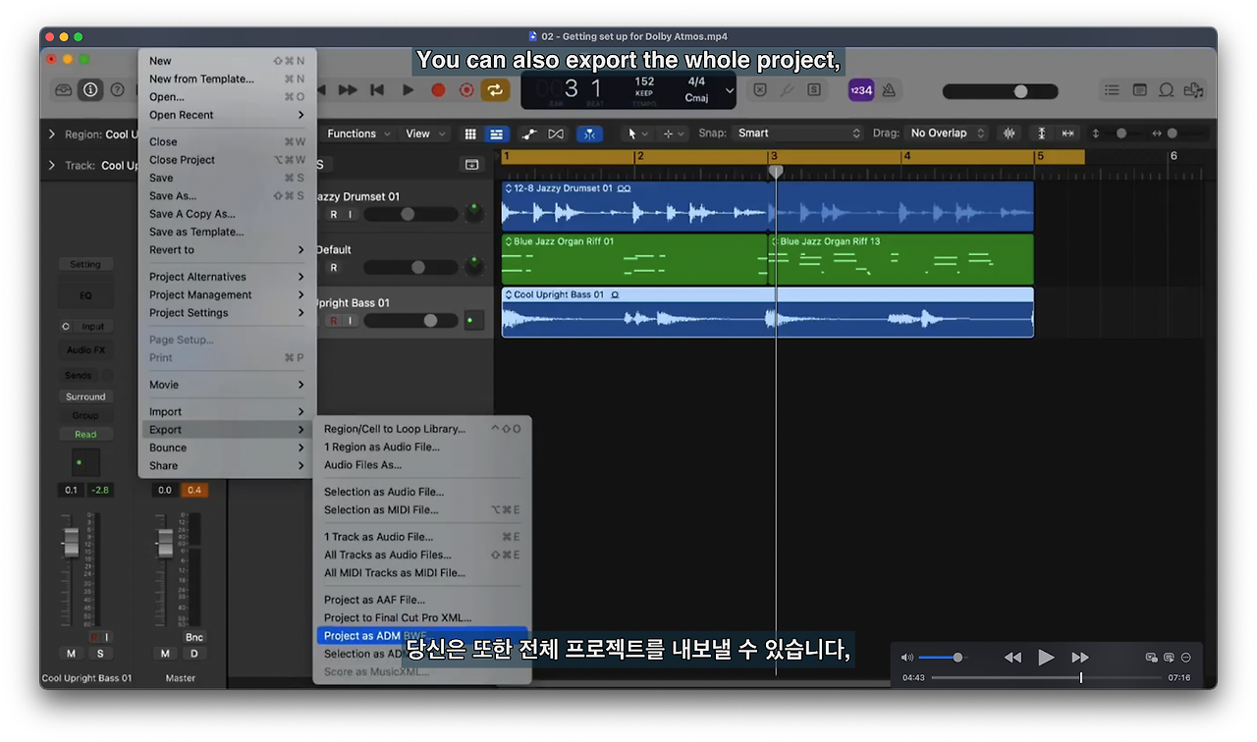Show the grid view button
Screen dimensions: 1257x742
[470, 133]
